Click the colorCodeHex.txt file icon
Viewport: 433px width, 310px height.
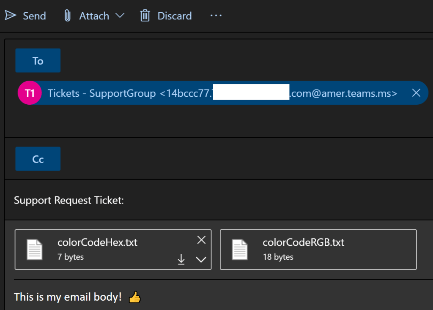(x=35, y=249)
